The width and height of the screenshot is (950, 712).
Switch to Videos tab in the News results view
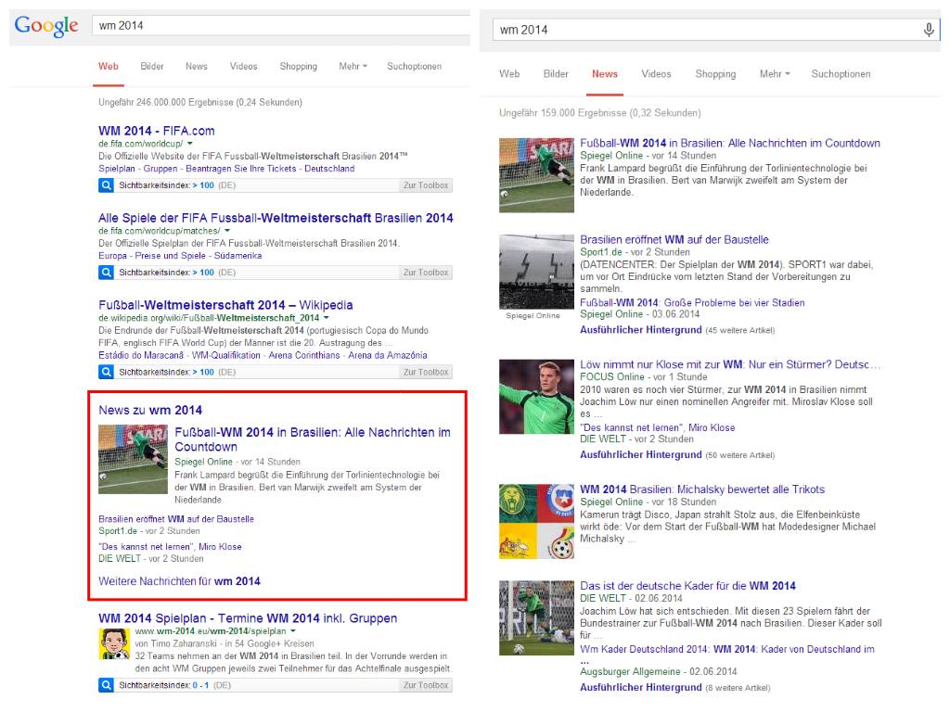(x=656, y=74)
